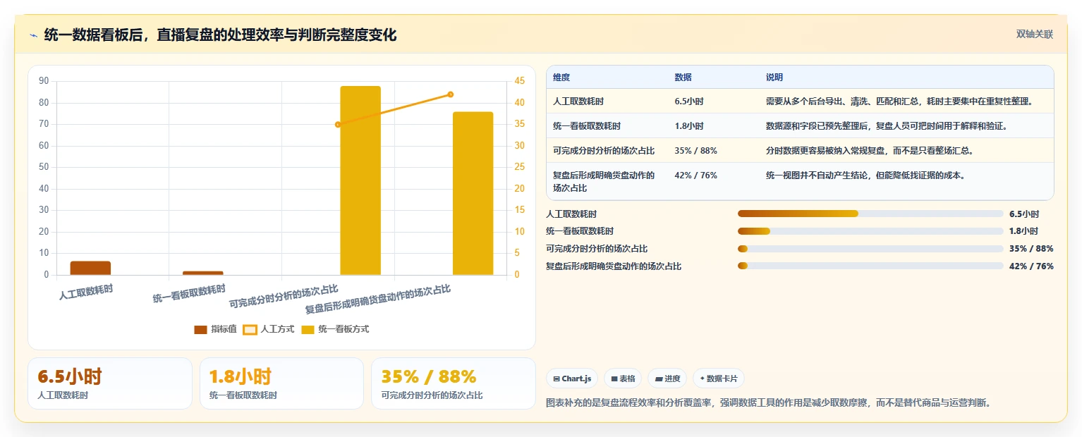This screenshot has height=437, width=1082.
Task: Click the line point at value 35
Action: (338, 125)
